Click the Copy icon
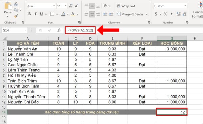The width and height of the screenshot is (203, 124). coord(16,10)
